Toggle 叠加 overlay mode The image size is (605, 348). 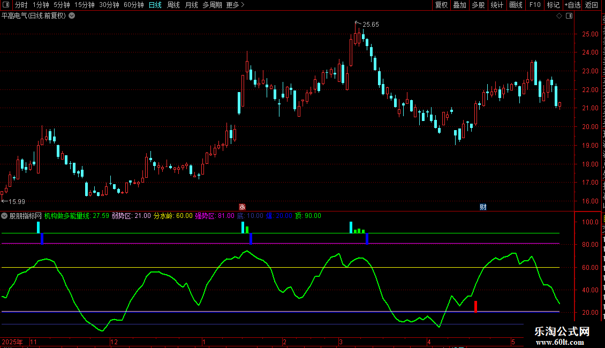click(459, 5)
